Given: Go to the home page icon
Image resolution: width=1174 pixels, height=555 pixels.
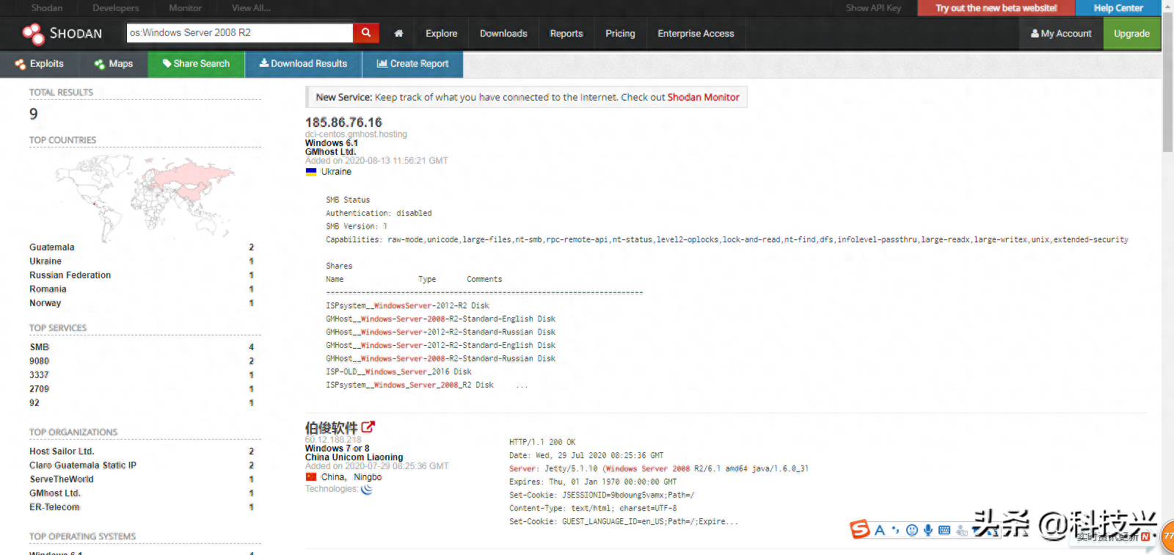Looking at the screenshot, I should point(398,33).
